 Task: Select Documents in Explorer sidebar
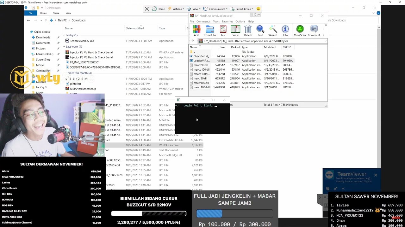point(43,43)
